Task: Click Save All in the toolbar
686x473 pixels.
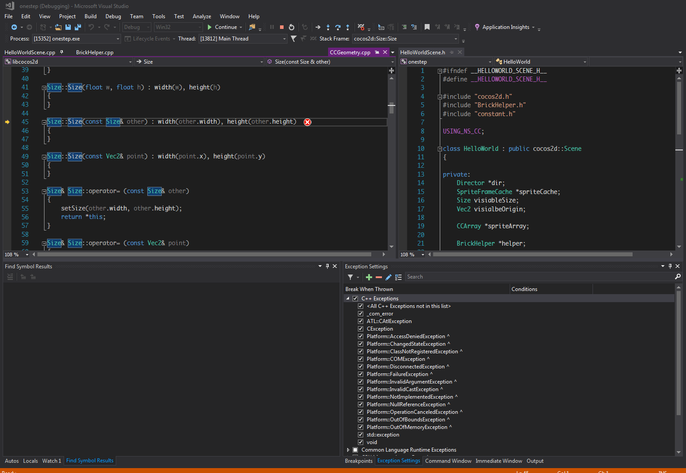Action: pyautogui.click(x=78, y=27)
